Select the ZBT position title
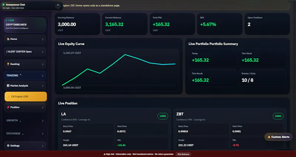The image size is (296, 157). pyautogui.click(x=180, y=114)
